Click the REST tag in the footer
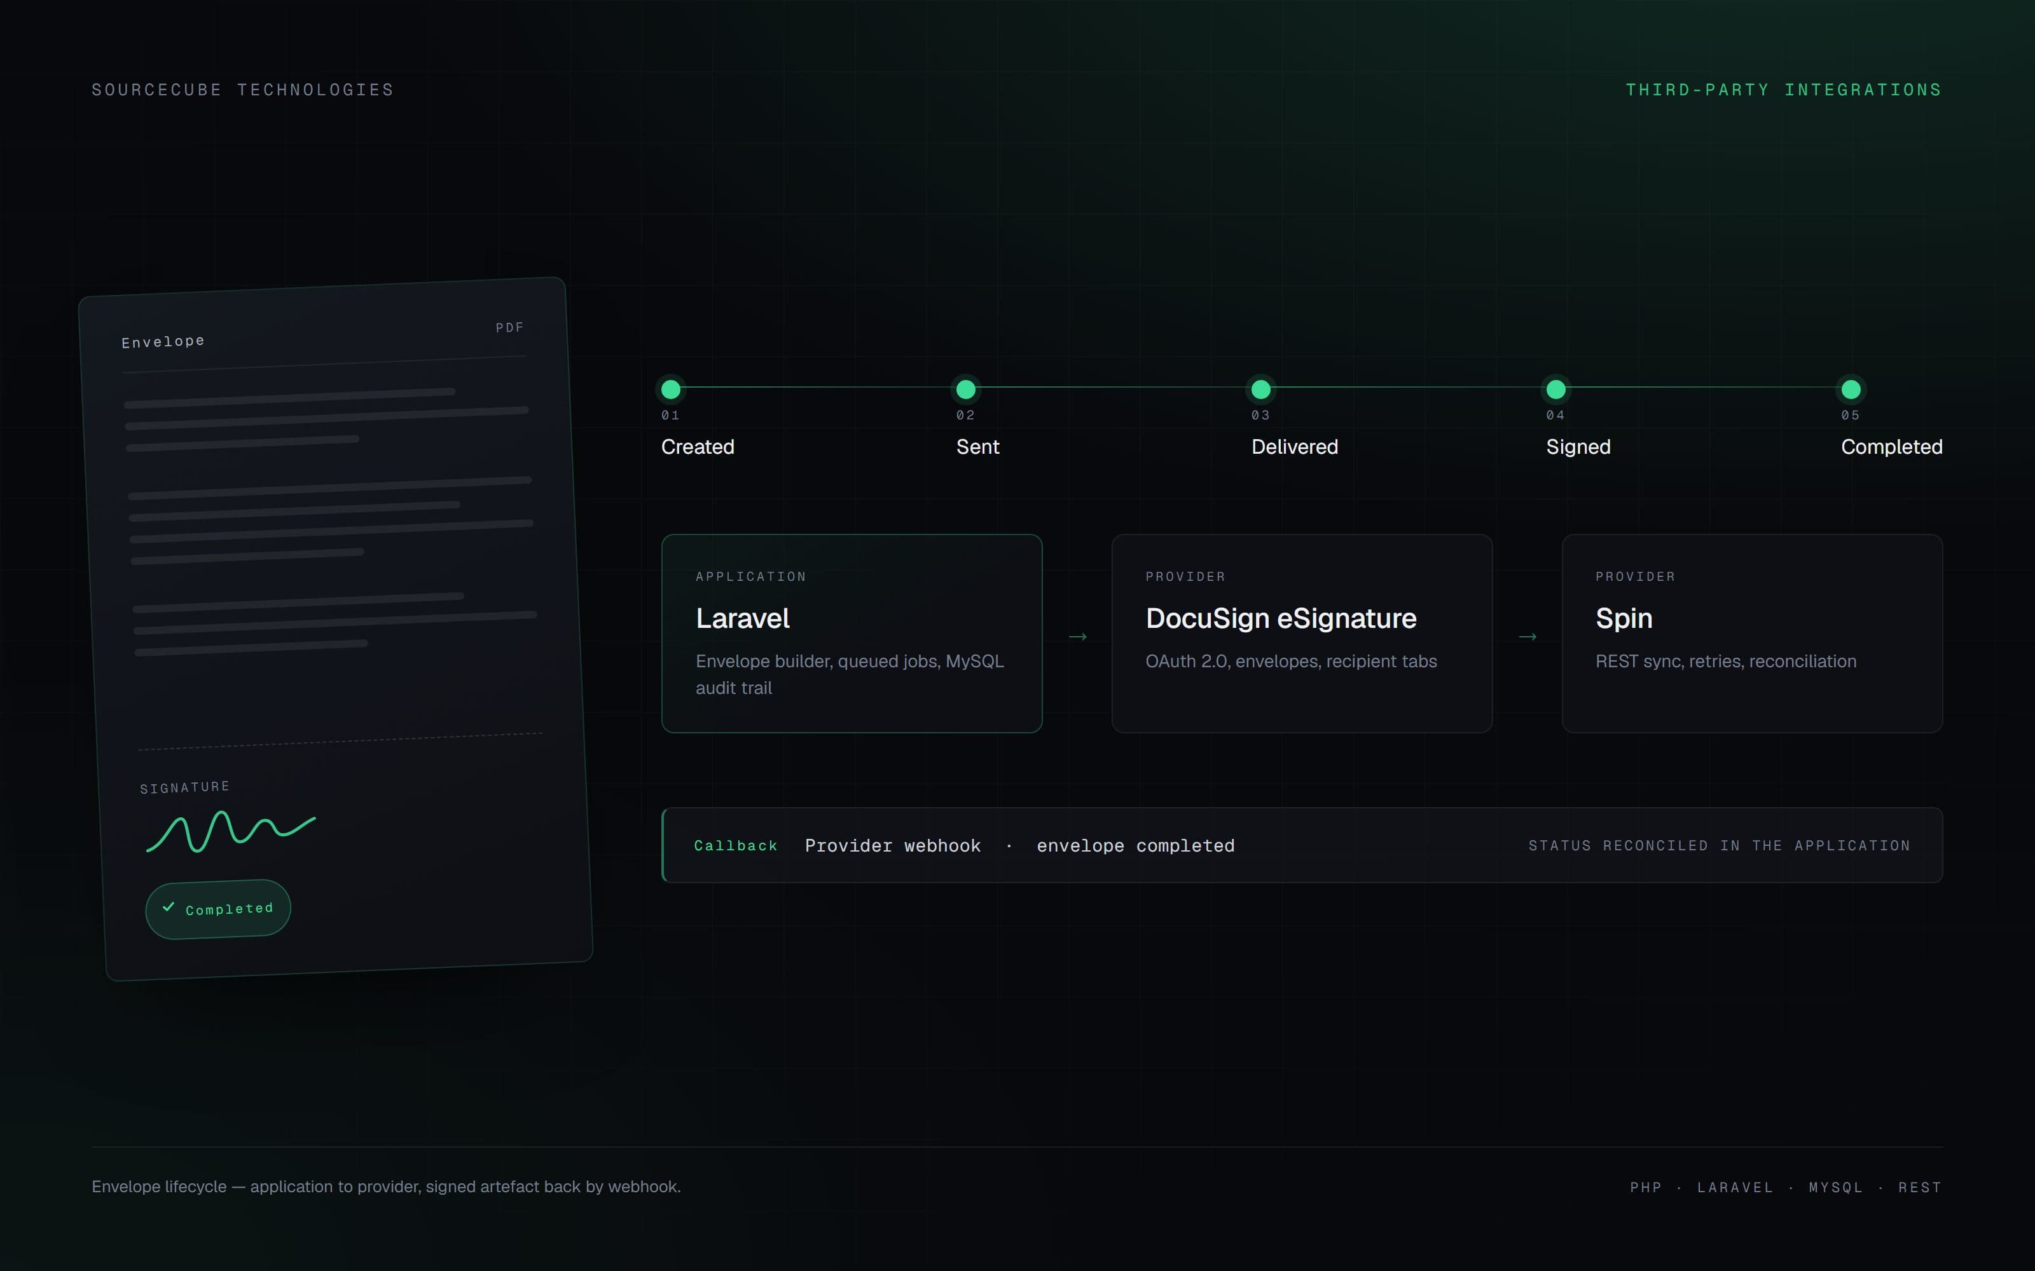This screenshot has height=1271, width=2035. (x=1920, y=1188)
